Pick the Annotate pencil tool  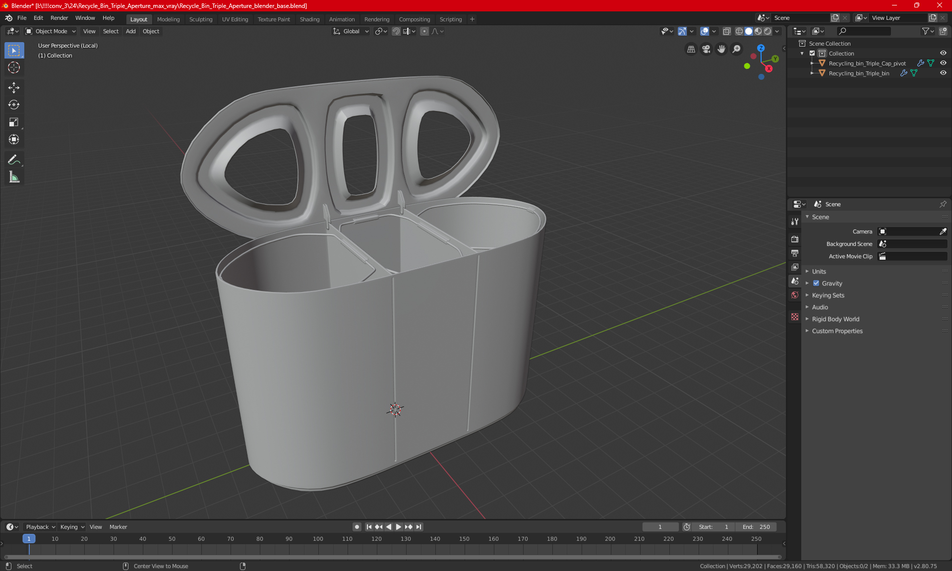pos(14,160)
